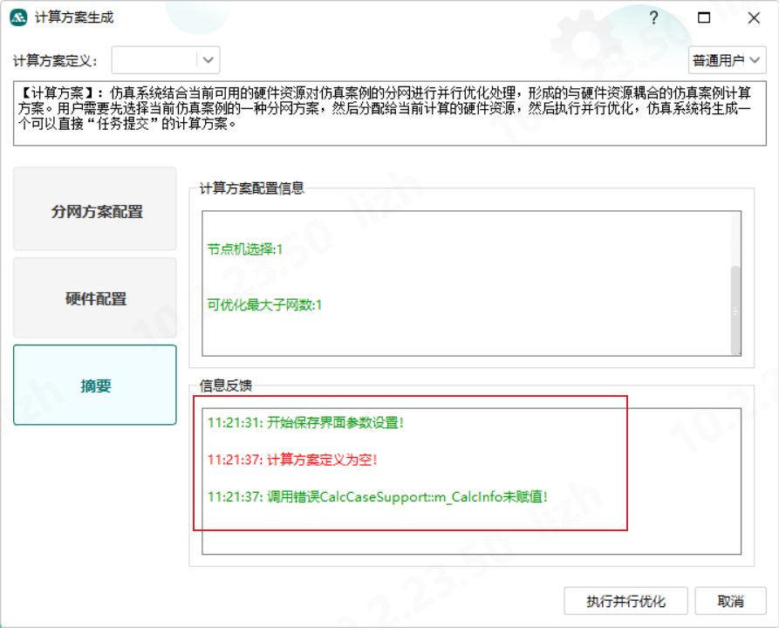Click the question mark help button
779x628 pixels.
coord(654,17)
